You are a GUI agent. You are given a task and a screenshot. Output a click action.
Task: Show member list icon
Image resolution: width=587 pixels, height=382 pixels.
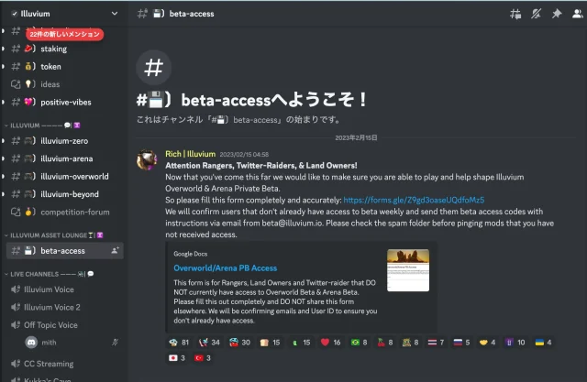point(577,14)
